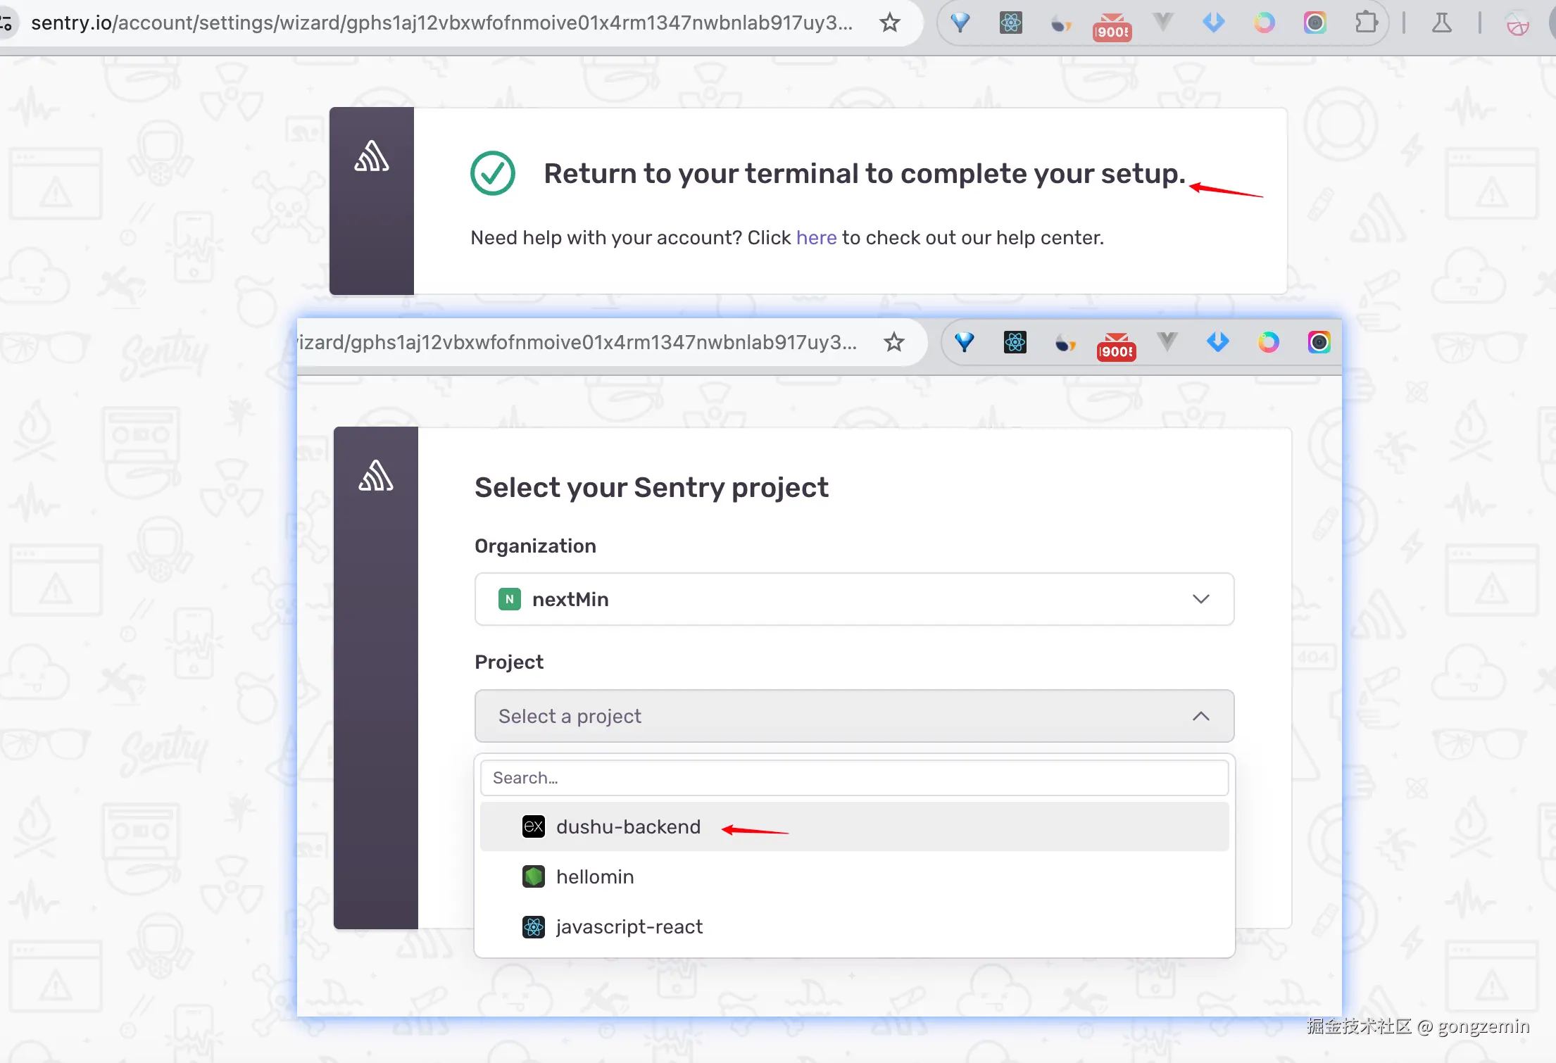The image size is (1556, 1063).
Task: Open the Extensions puzzle-piece menu
Action: pos(1366,23)
